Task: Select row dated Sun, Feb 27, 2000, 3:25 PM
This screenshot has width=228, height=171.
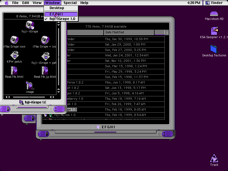Action: (x=116, y=50)
